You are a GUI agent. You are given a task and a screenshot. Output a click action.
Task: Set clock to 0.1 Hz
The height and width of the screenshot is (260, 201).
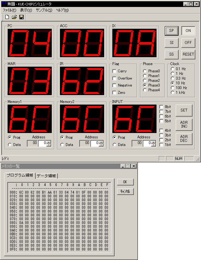pos(173,69)
